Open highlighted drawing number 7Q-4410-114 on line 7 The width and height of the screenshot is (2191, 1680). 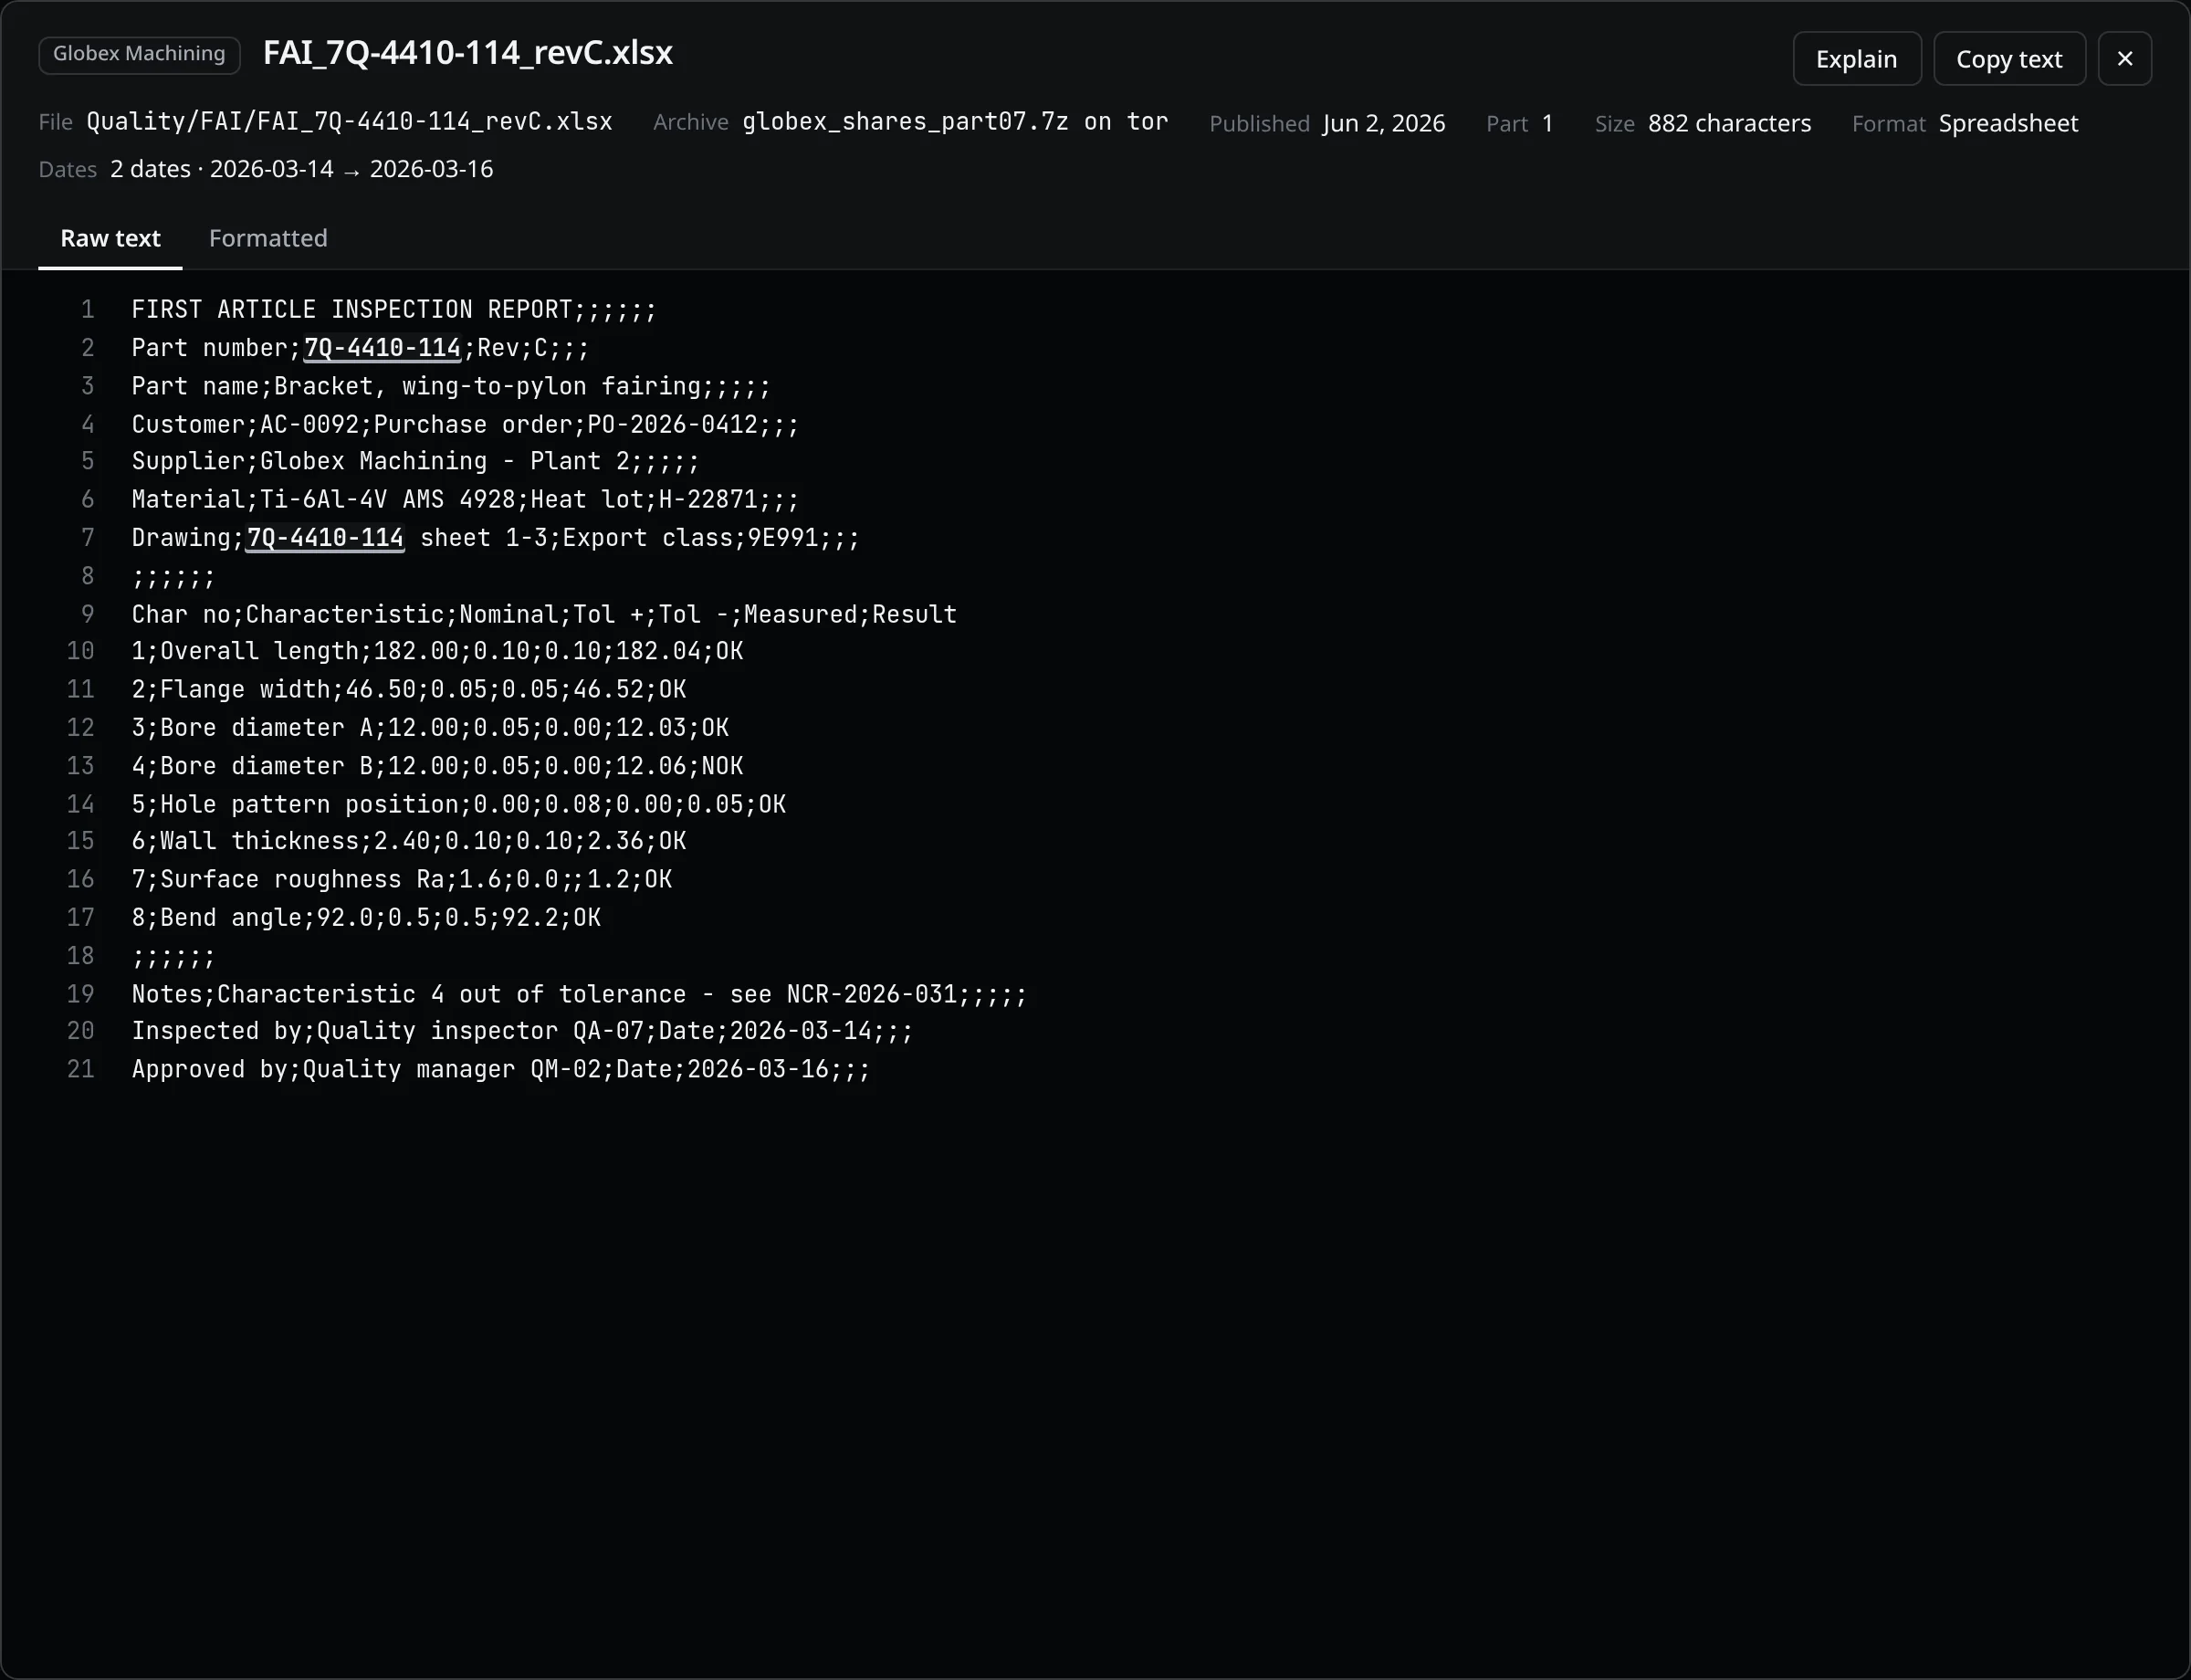(325, 538)
